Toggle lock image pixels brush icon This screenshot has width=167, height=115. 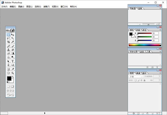(x=138, y=80)
